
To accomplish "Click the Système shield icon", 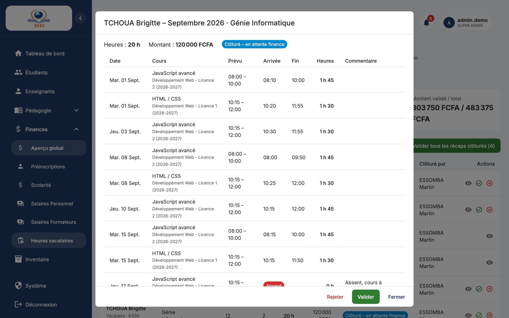I will [18, 286].
